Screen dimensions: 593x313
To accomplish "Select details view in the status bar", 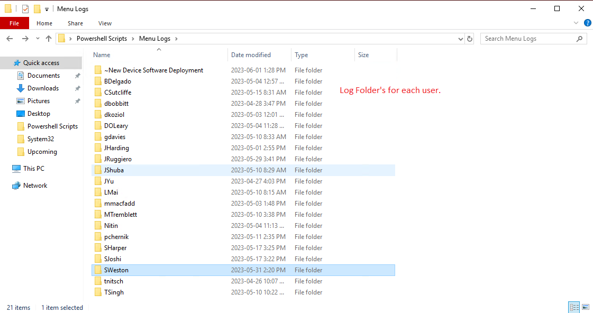I will [574, 307].
